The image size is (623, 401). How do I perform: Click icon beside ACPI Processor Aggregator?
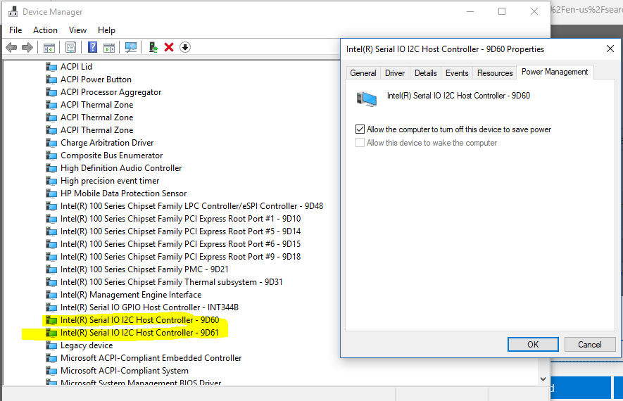pyautogui.click(x=51, y=92)
